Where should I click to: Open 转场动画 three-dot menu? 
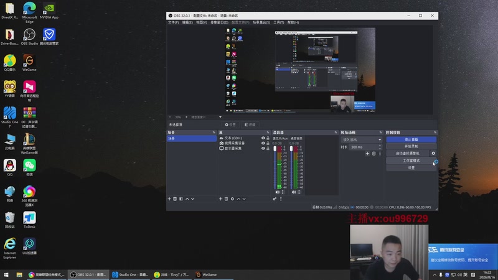[380, 154]
